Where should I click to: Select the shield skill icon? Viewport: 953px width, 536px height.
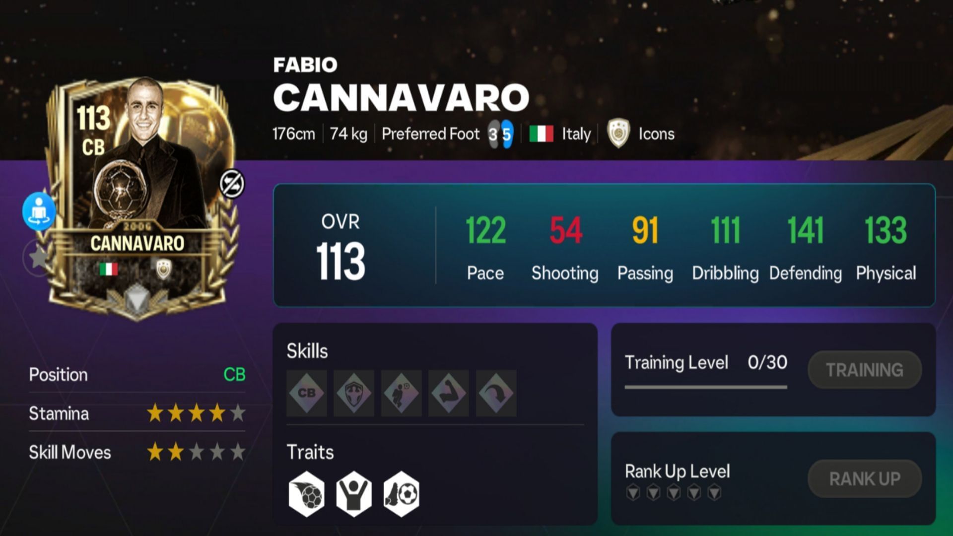coord(354,393)
